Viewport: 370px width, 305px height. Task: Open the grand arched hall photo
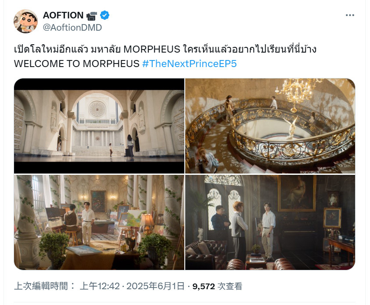point(99,126)
